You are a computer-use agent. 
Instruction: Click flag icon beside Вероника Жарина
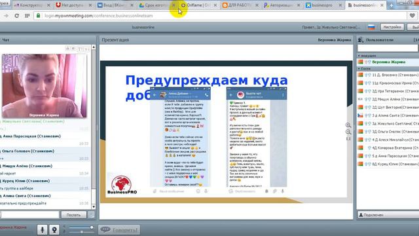pos(361,62)
